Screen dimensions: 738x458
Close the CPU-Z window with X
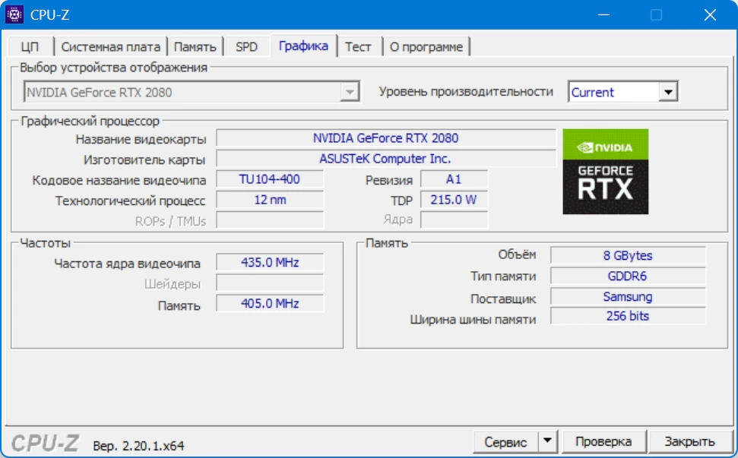coord(710,14)
